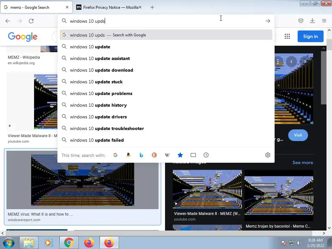The height and width of the screenshot is (249, 332).
Task: Choose suggestion 'windows 10 update failed'
Action: (166, 140)
